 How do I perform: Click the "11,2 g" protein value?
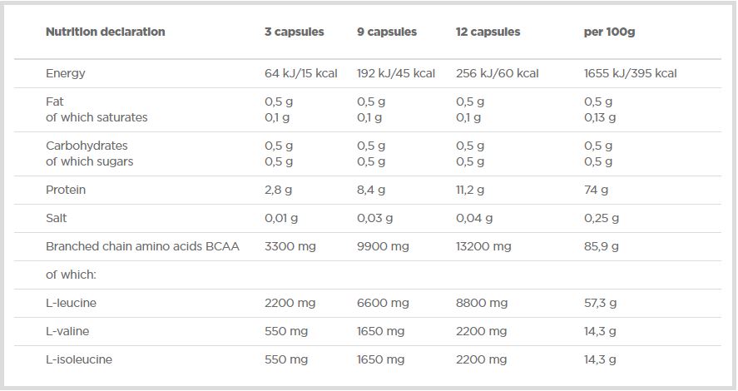[x=471, y=190]
